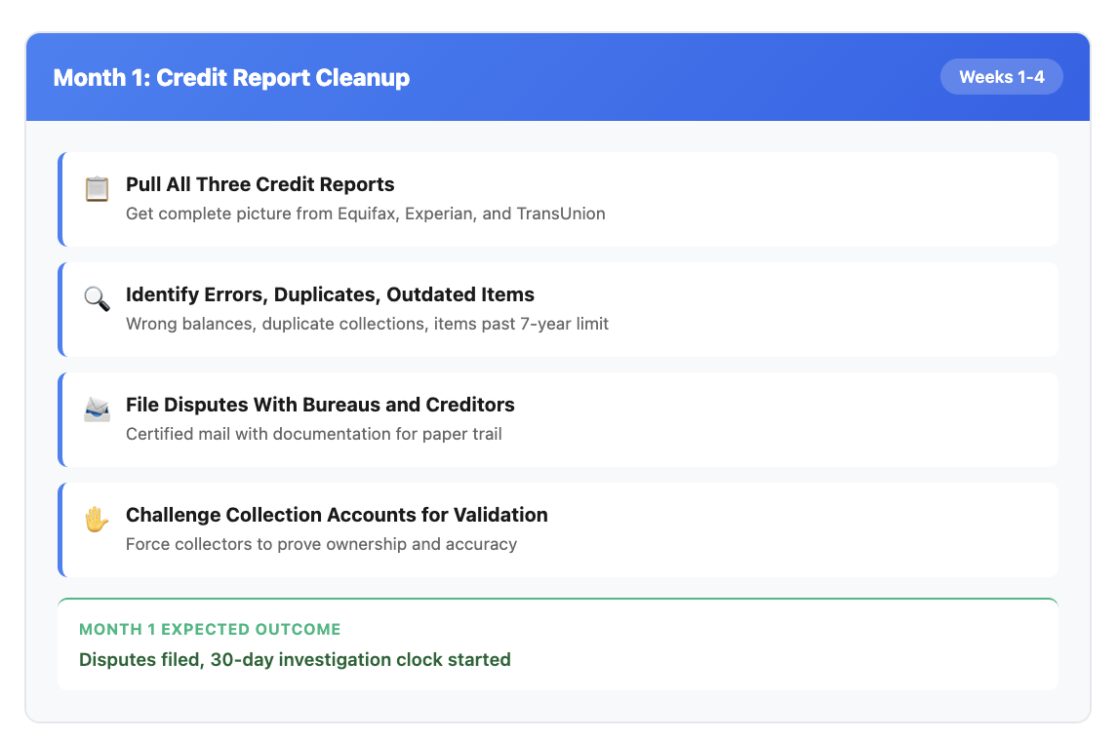Click the mail envelope icon beside File Disputes
The height and width of the screenshot is (741, 1118).
pyautogui.click(x=97, y=409)
